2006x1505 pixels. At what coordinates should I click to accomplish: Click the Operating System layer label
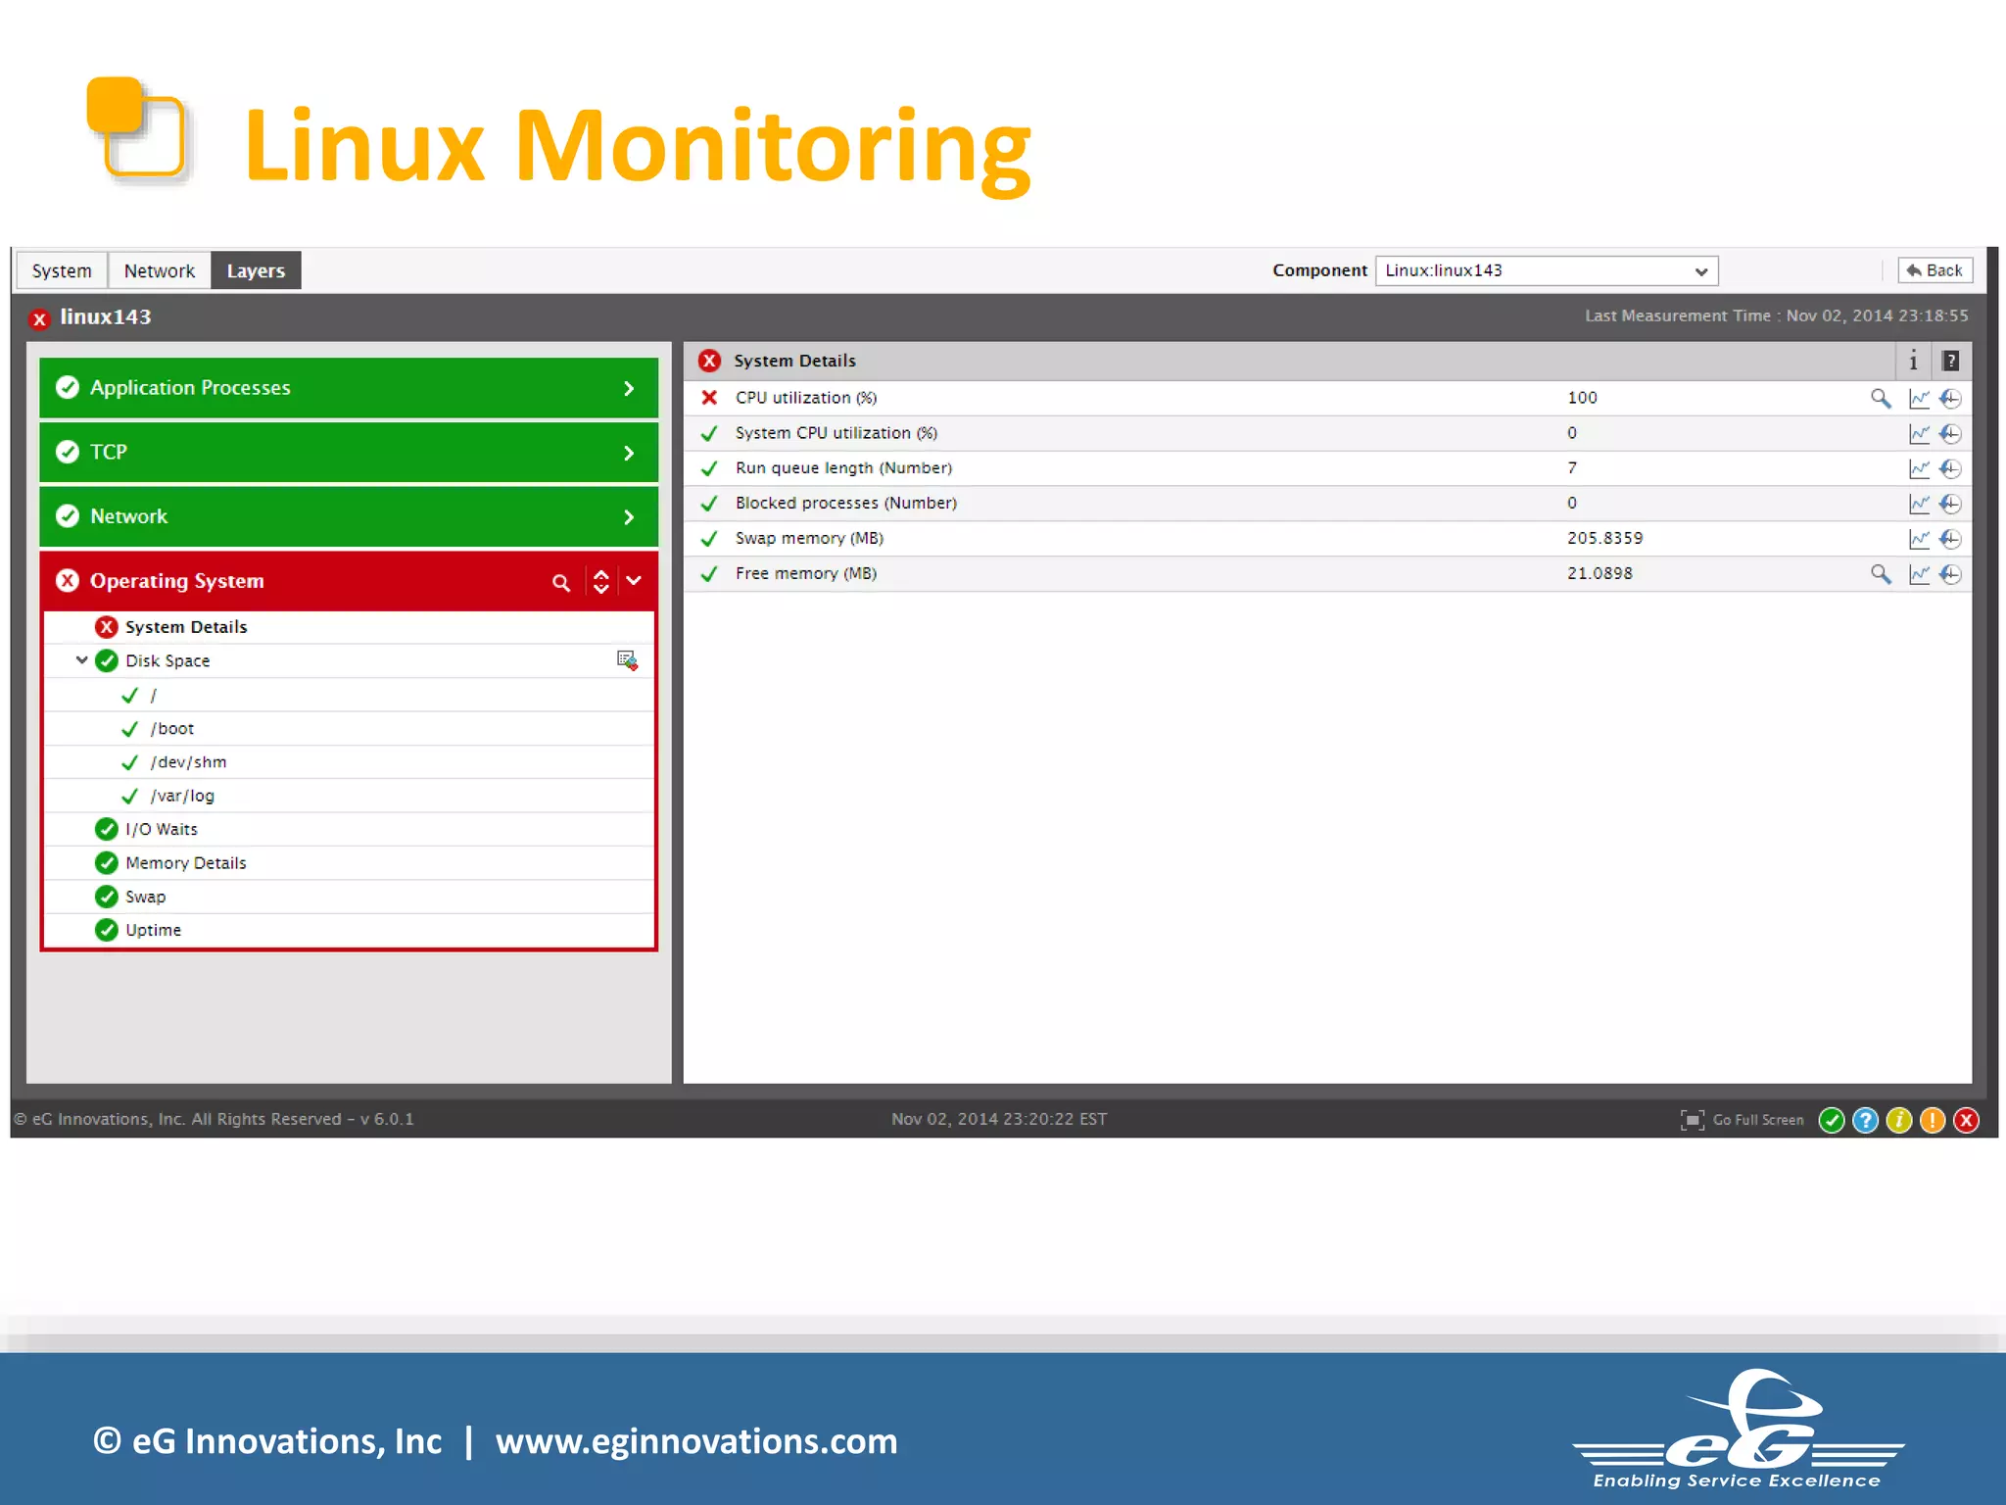point(177,581)
